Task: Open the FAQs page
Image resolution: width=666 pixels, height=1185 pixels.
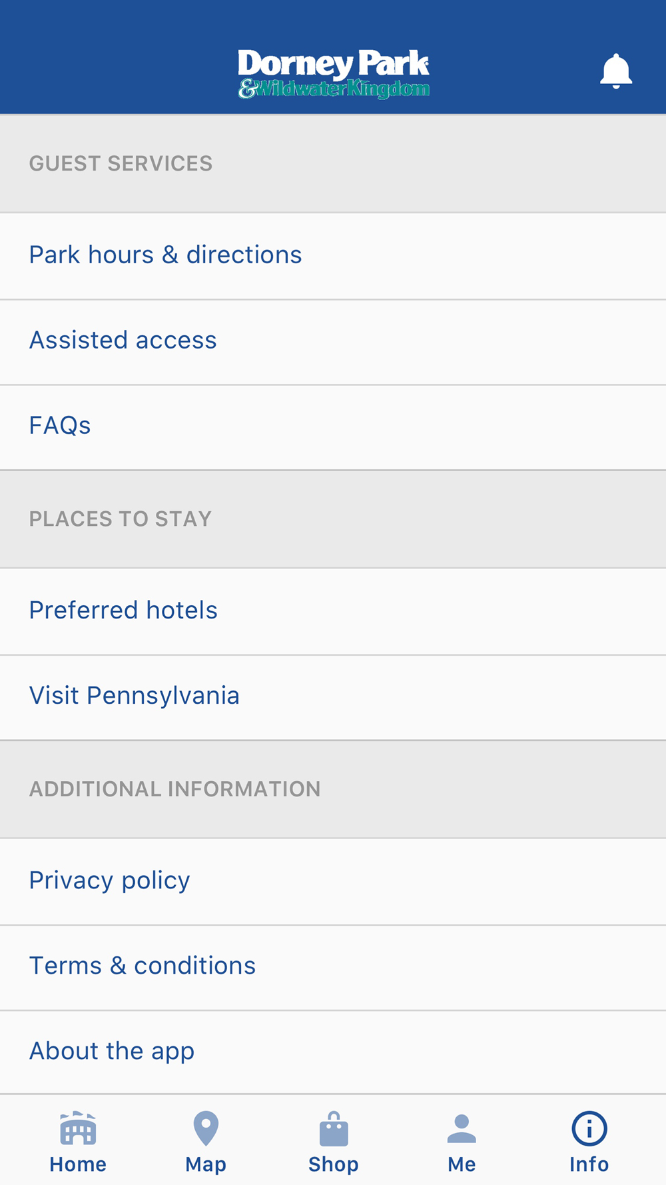Action: 60,426
